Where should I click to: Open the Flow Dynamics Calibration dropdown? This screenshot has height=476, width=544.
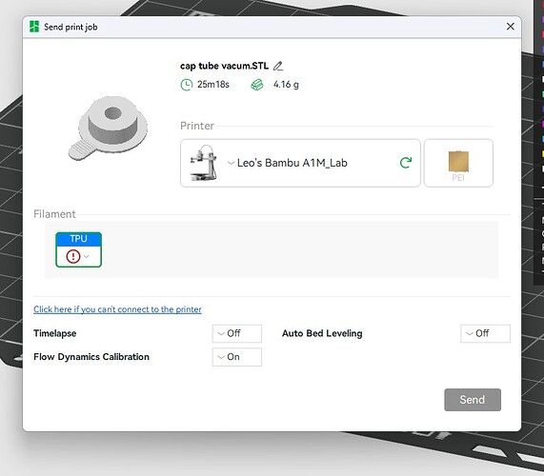coord(237,357)
